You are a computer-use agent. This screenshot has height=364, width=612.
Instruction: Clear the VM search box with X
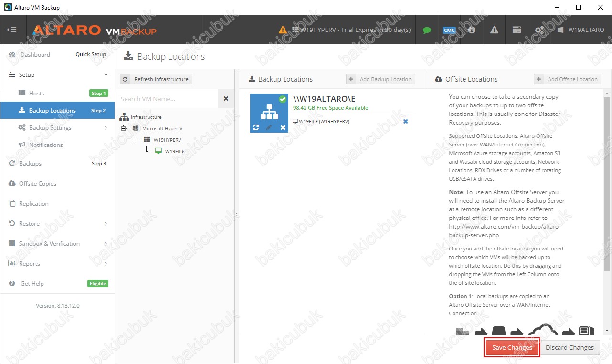[x=226, y=99]
